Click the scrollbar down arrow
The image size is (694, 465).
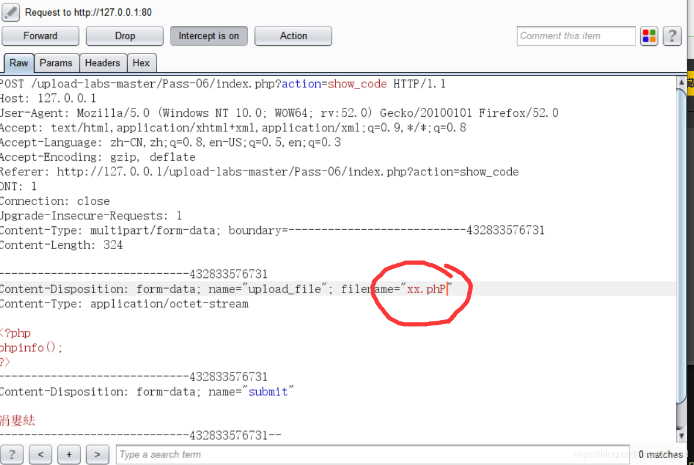pos(681,436)
